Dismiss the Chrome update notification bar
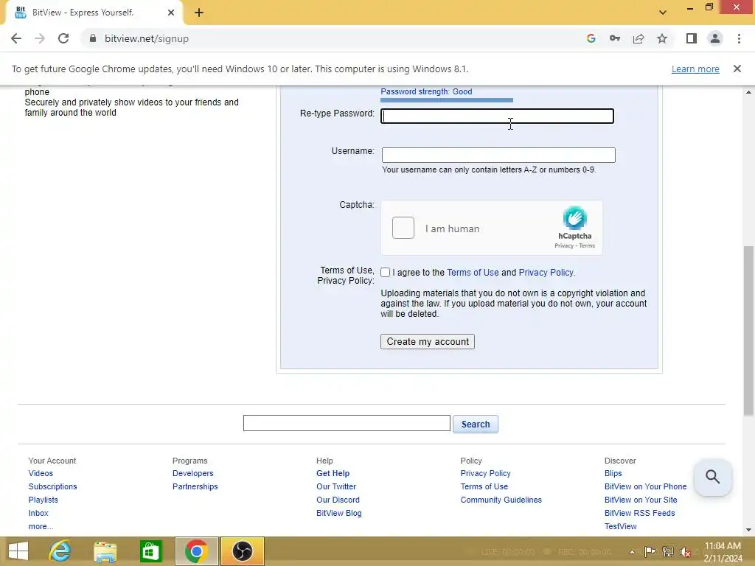Screen dimensions: 755x566 coord(737,69)
